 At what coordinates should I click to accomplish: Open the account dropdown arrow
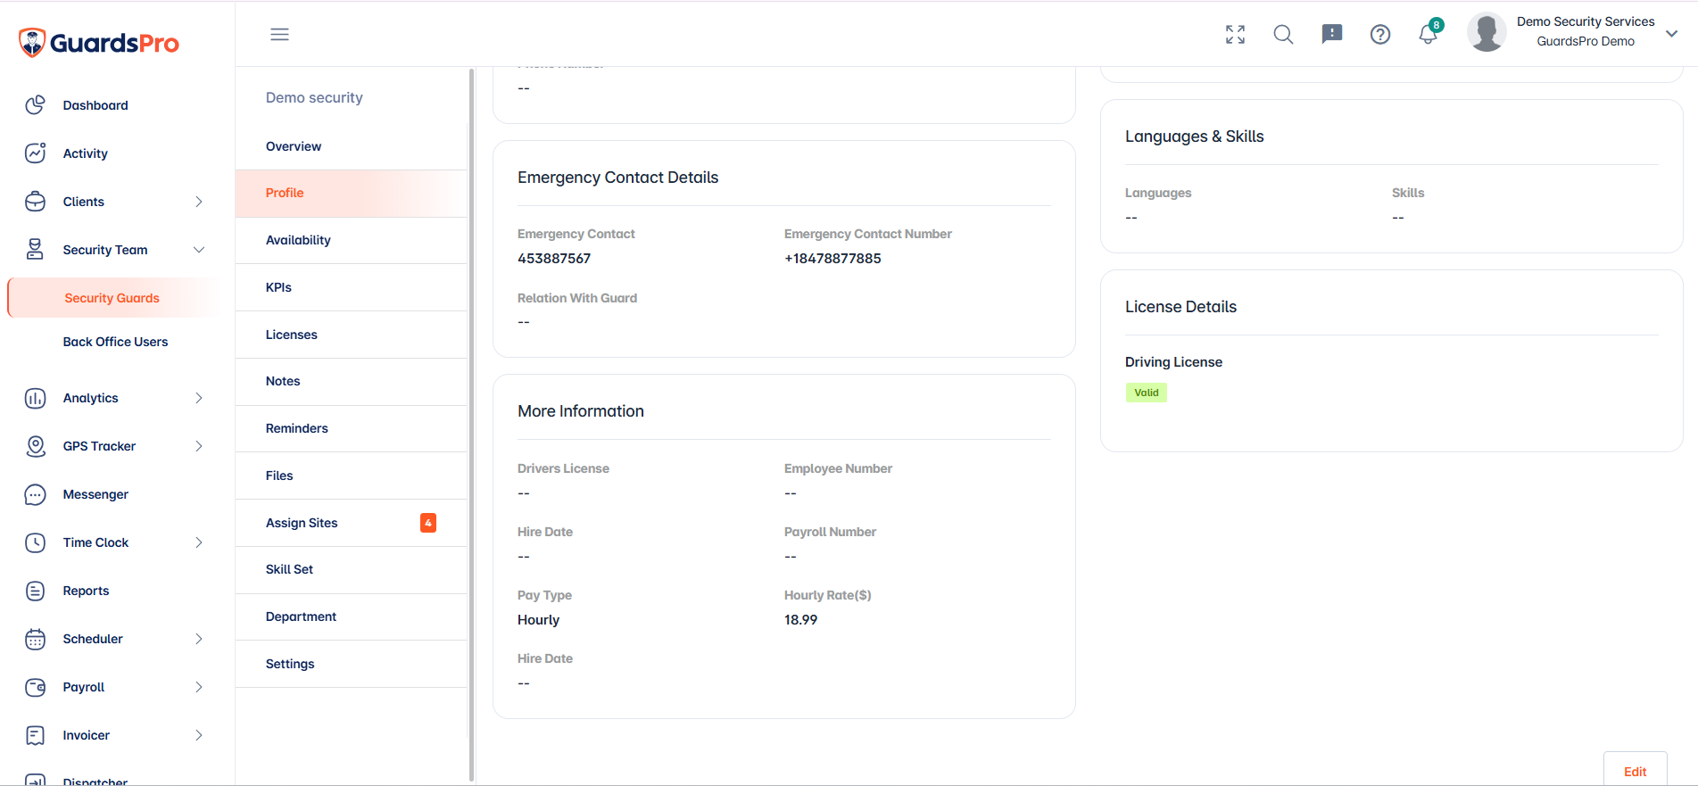(x=1671, y=34)
